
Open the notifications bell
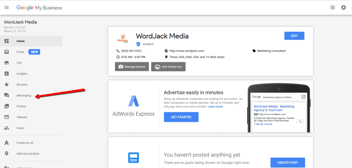(x=343, y=8)
